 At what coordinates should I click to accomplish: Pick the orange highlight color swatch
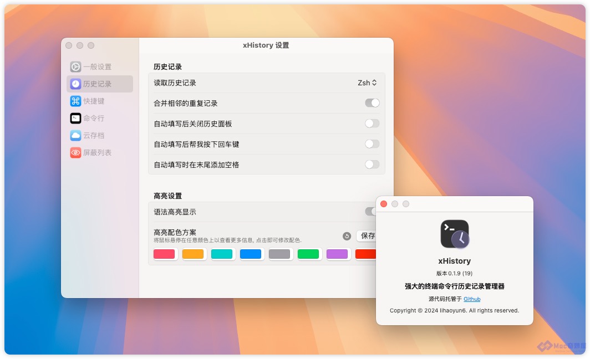pos(193,254)
